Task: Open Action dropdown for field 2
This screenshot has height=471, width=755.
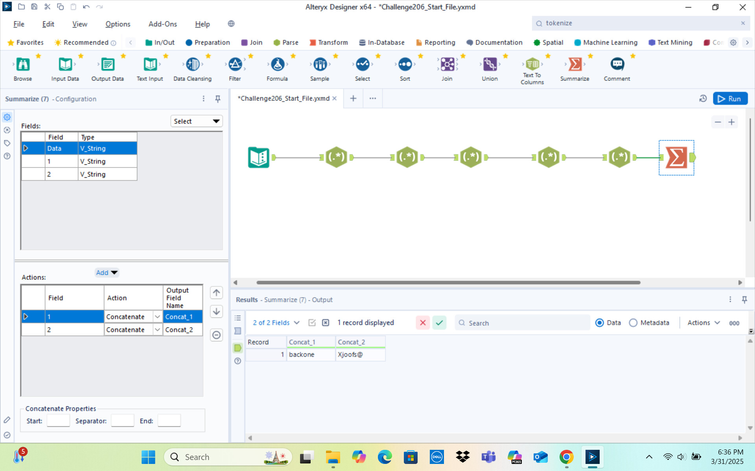Action: coord(157,330)
